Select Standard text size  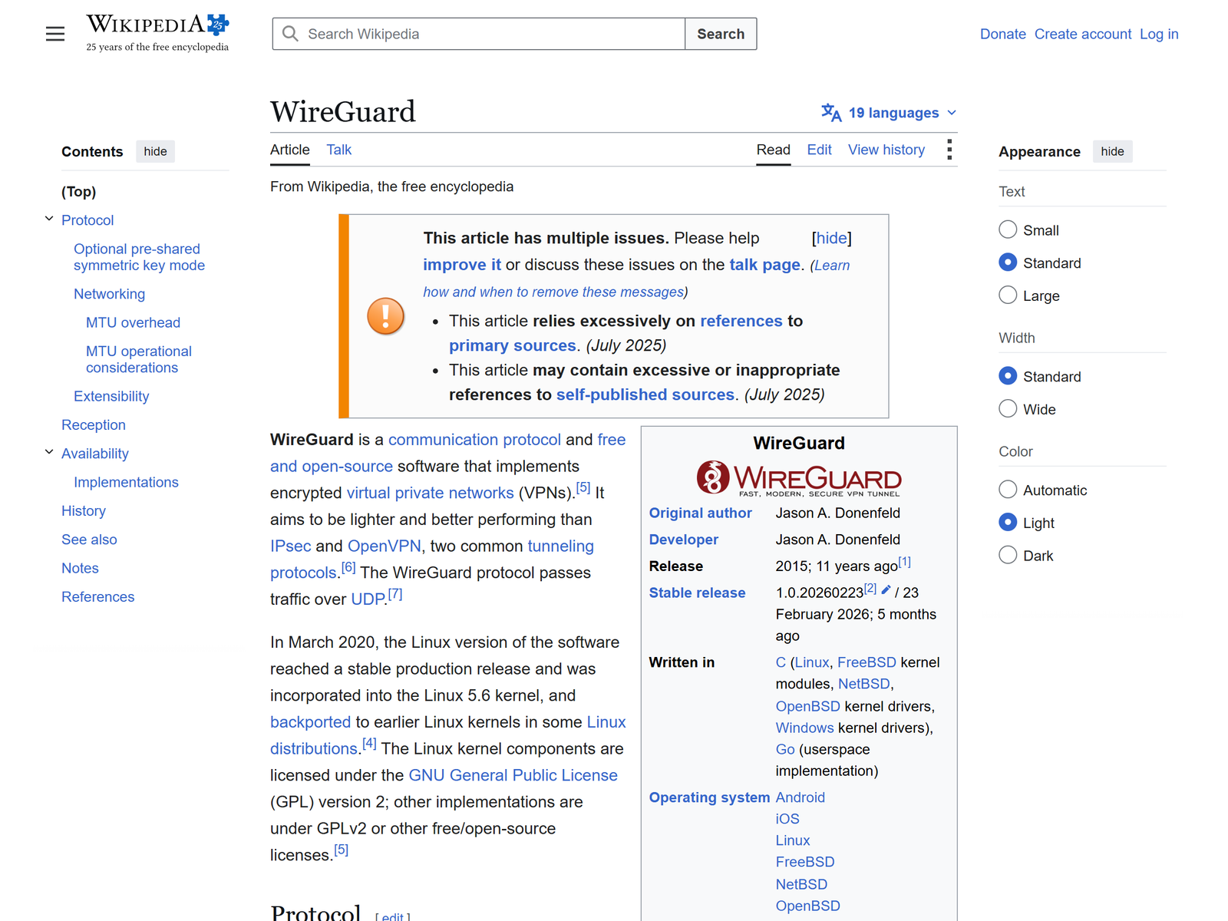tap(1008, 262)
